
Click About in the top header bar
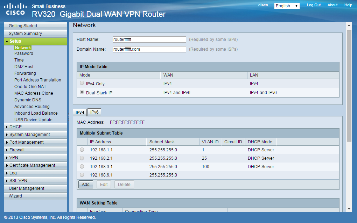[x=332, y=5]
